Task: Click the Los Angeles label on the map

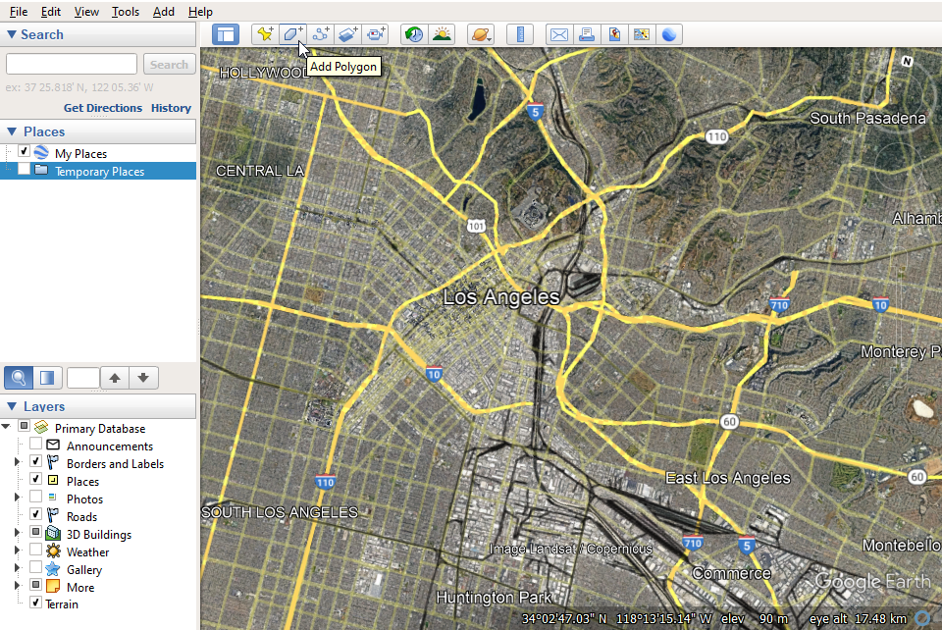Action: pyautogui.click(x=501, y=296)
